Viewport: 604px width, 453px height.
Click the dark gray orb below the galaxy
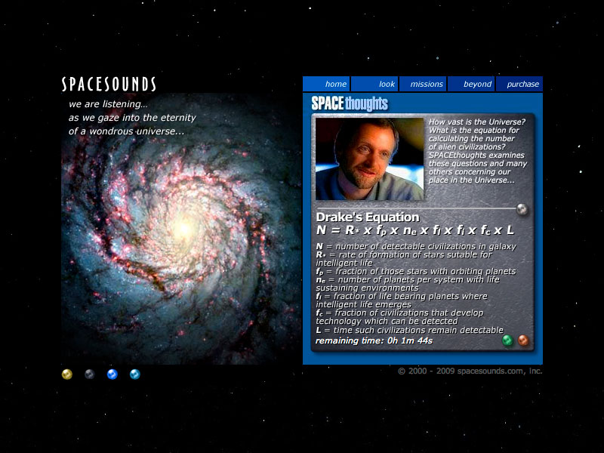(90, 374)
